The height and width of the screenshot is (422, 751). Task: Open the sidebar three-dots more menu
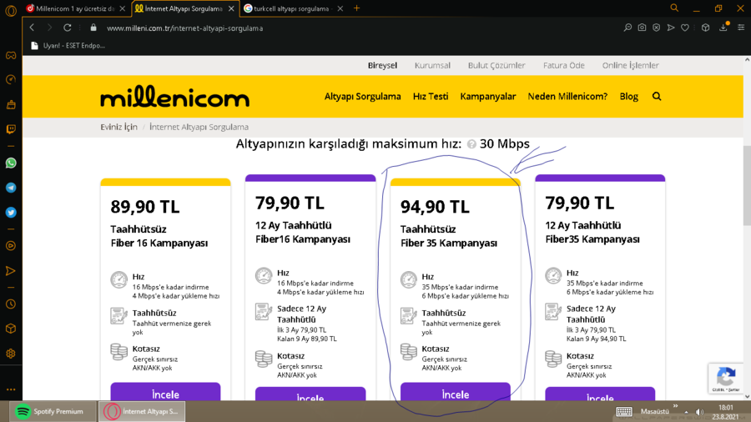click(x=11, y=389)
